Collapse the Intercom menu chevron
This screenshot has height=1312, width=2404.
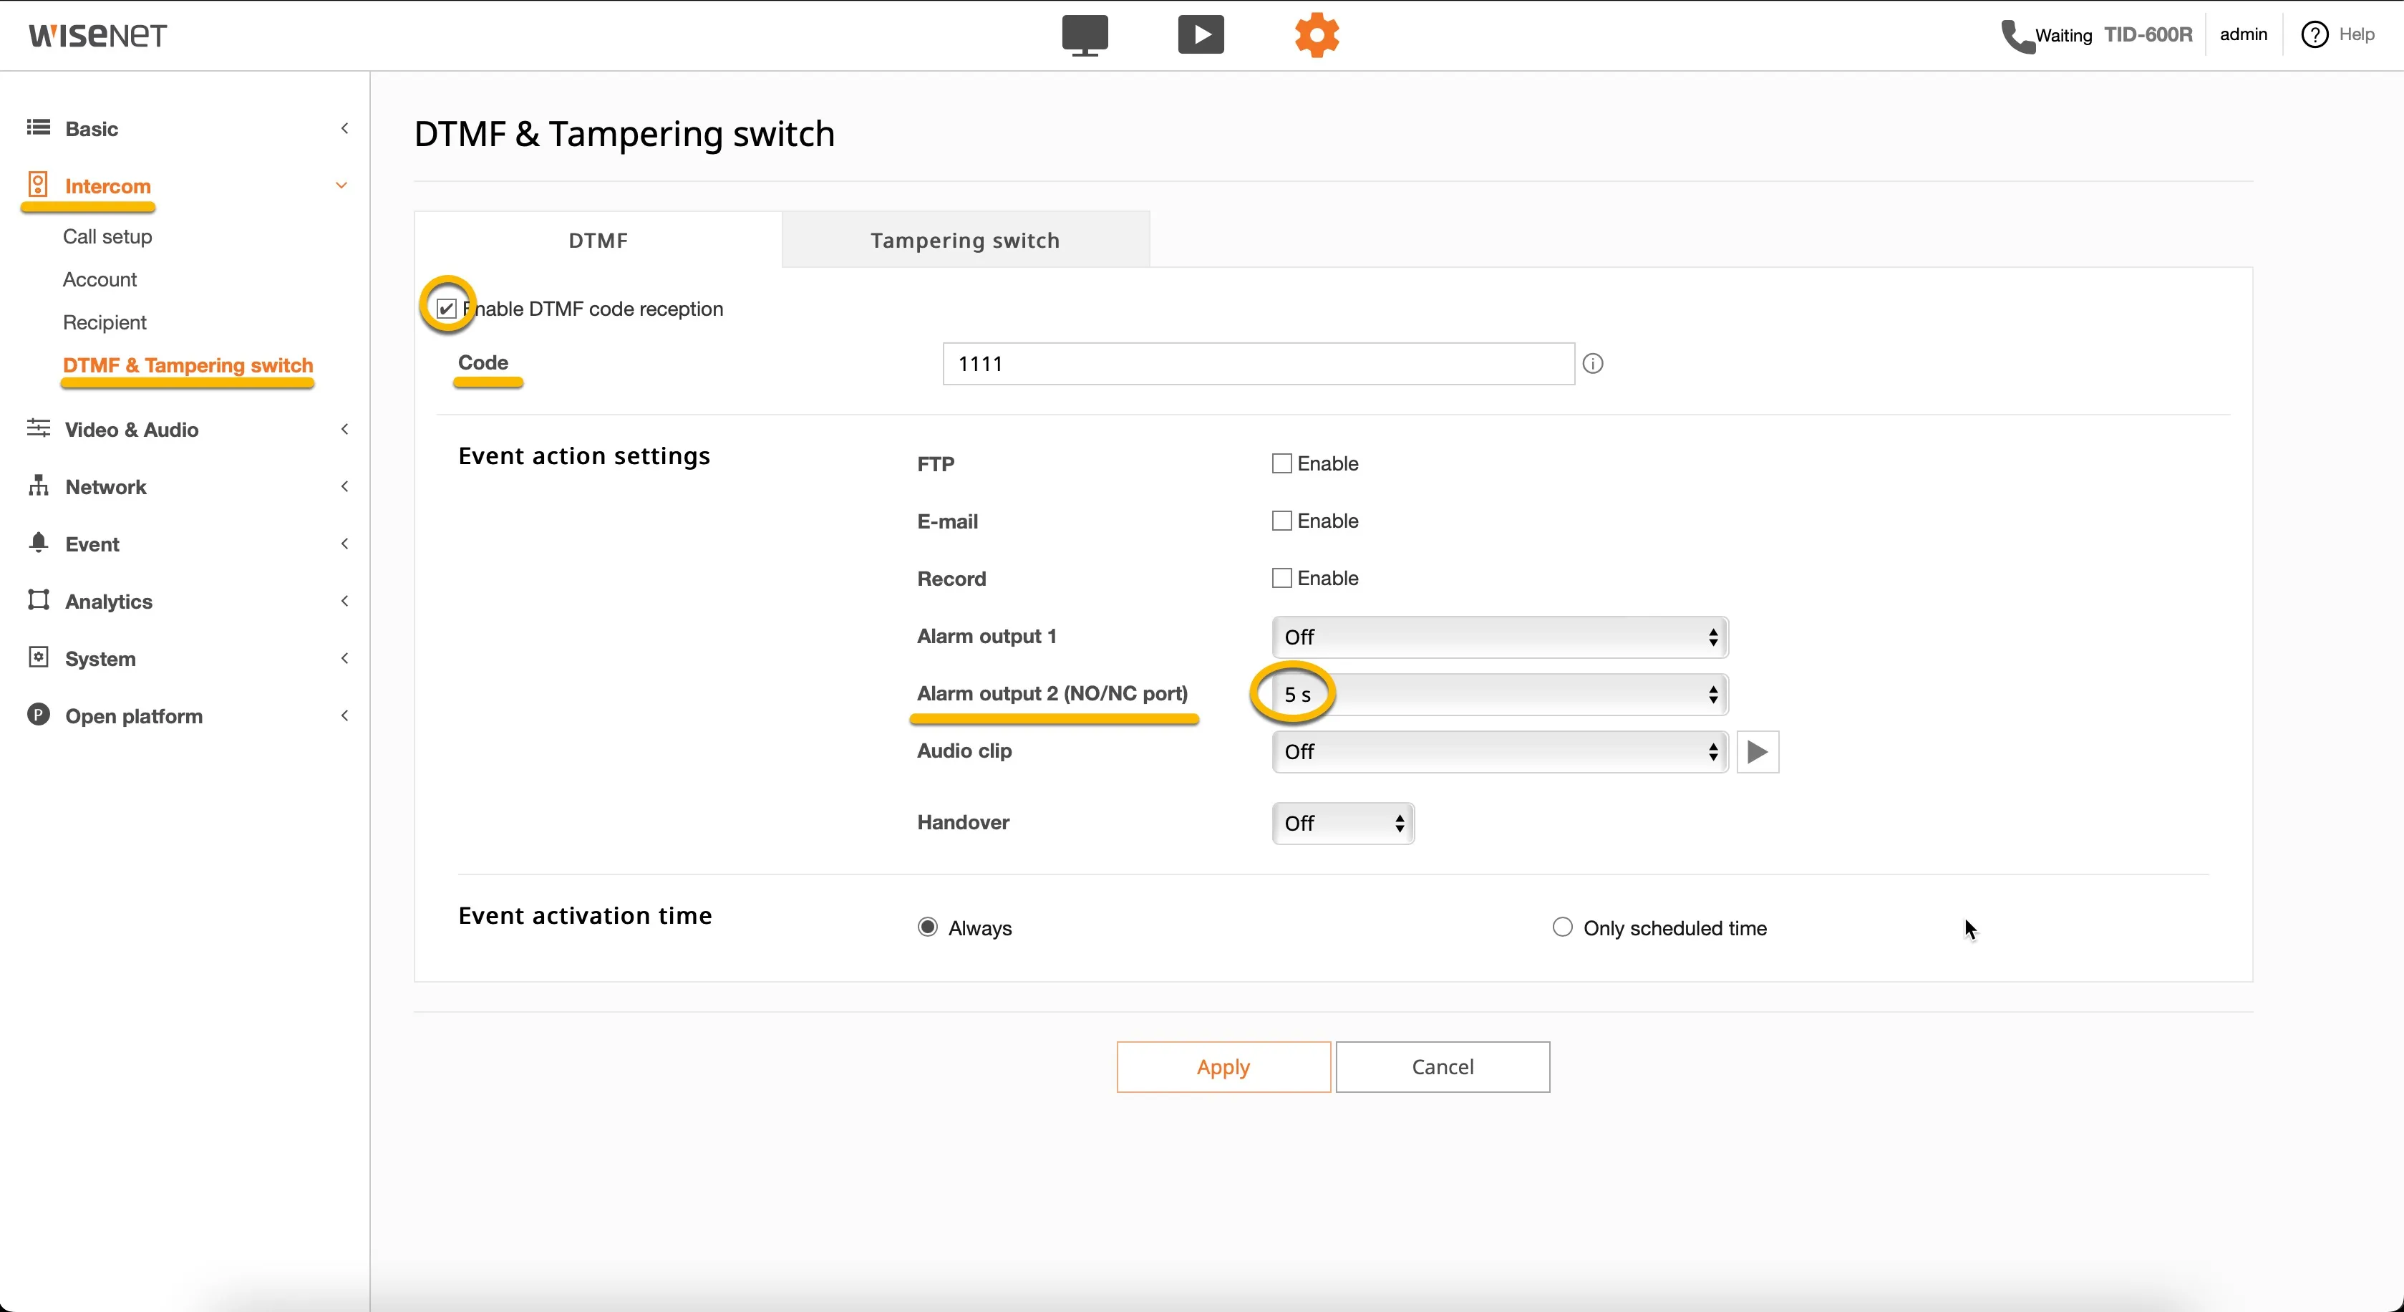(x=341, y=185)
